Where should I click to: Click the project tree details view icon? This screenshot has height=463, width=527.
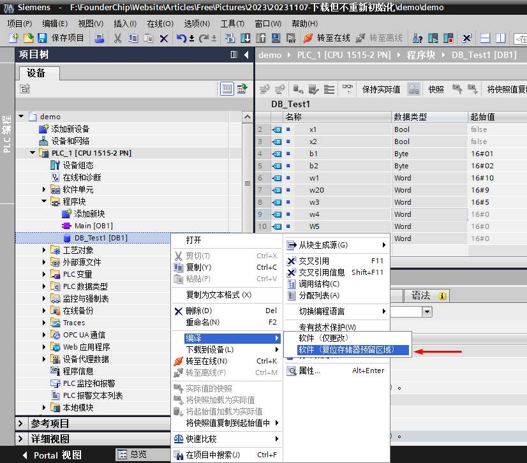tap(227, 89)
